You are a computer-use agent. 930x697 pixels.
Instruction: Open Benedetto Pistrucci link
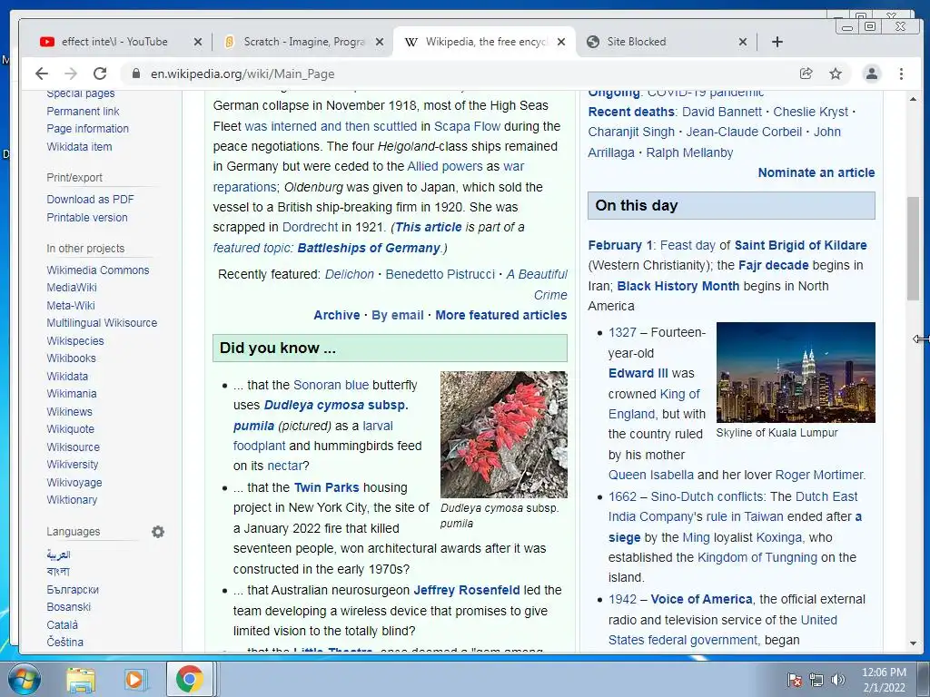pos(440,274)
